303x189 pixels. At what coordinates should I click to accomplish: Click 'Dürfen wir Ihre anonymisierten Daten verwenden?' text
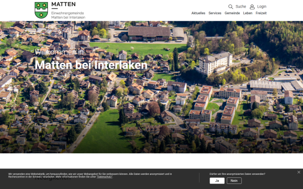pyautogui.click(x=237, y=174)
